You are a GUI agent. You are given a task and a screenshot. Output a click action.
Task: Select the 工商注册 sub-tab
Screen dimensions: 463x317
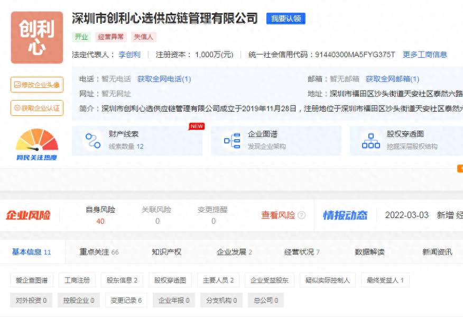pyautogui.click(x=77, y=280)
